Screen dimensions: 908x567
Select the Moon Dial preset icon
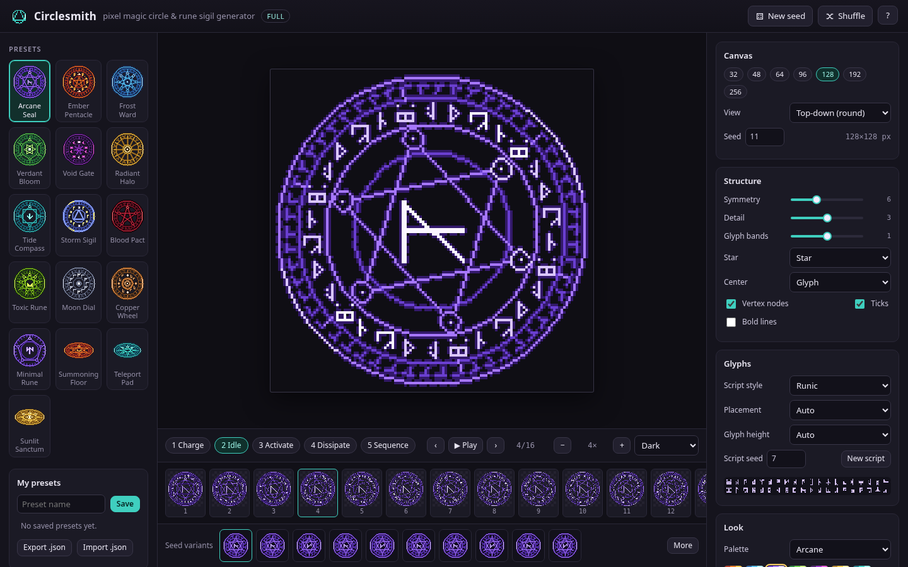click(x=79, y=283)
